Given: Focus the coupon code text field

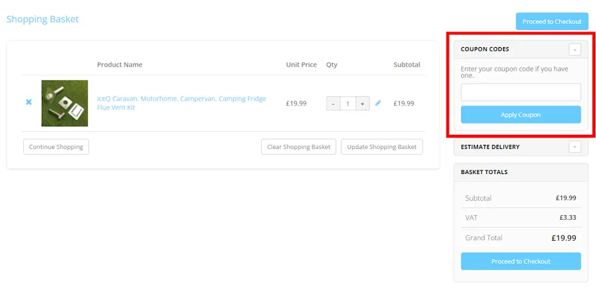Looking at the screenshot, I should click(520, 92).
